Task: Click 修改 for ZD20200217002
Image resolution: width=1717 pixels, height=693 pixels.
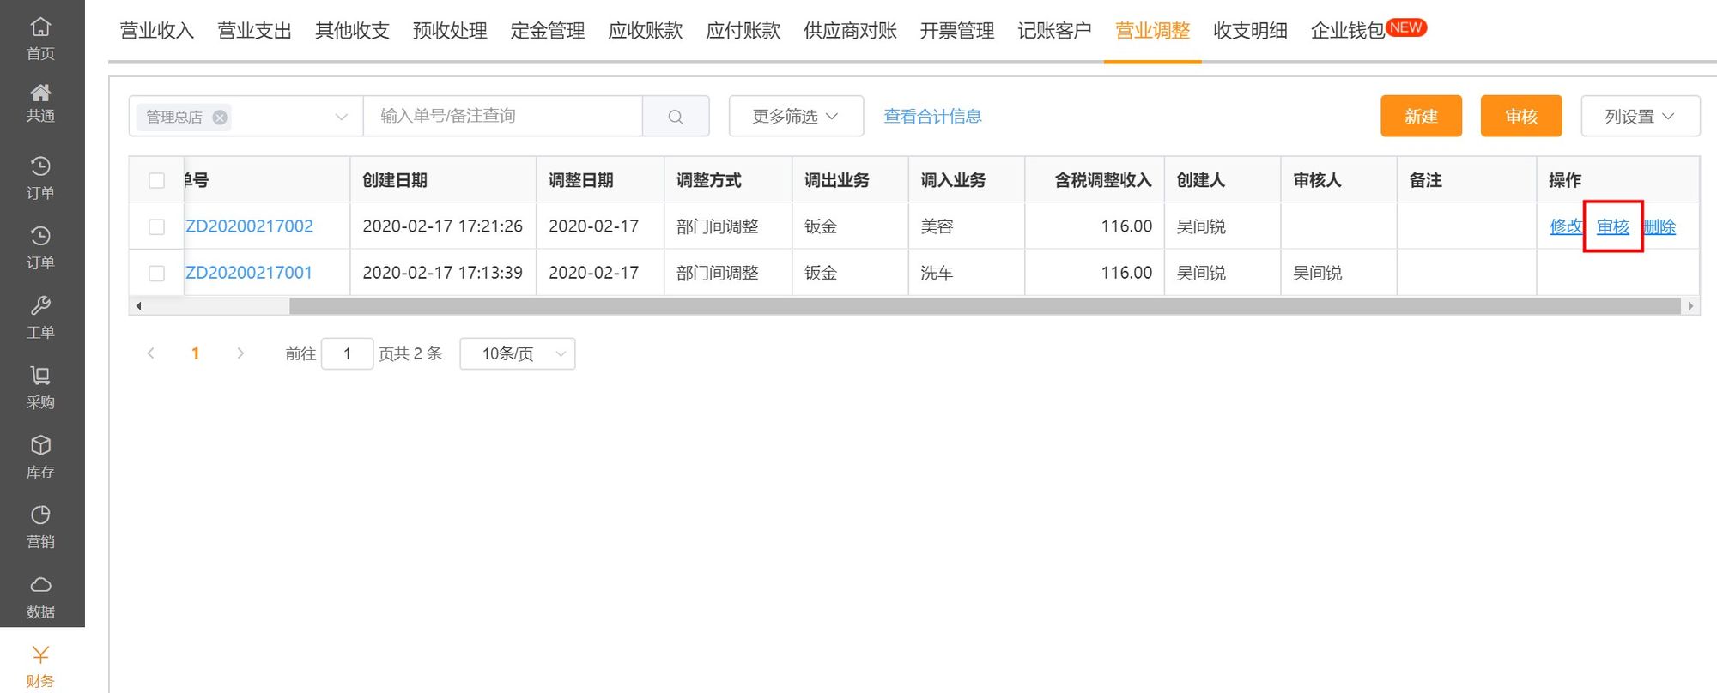Action: 1566,226
